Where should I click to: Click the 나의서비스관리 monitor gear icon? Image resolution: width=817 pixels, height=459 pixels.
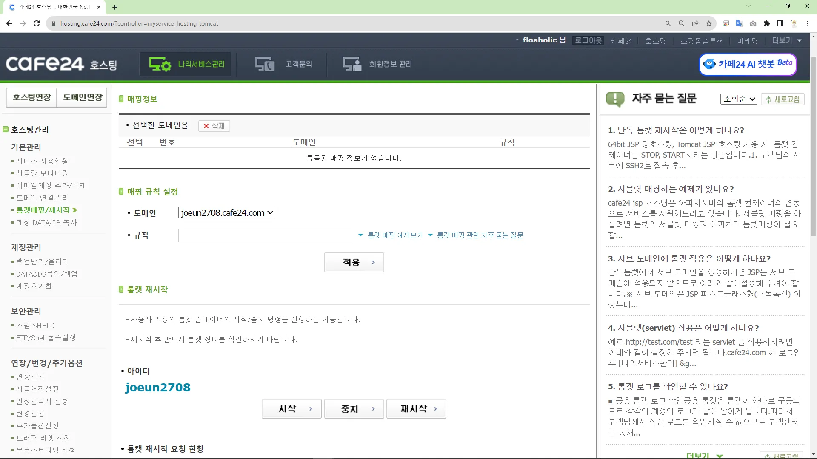click(160, 64)
